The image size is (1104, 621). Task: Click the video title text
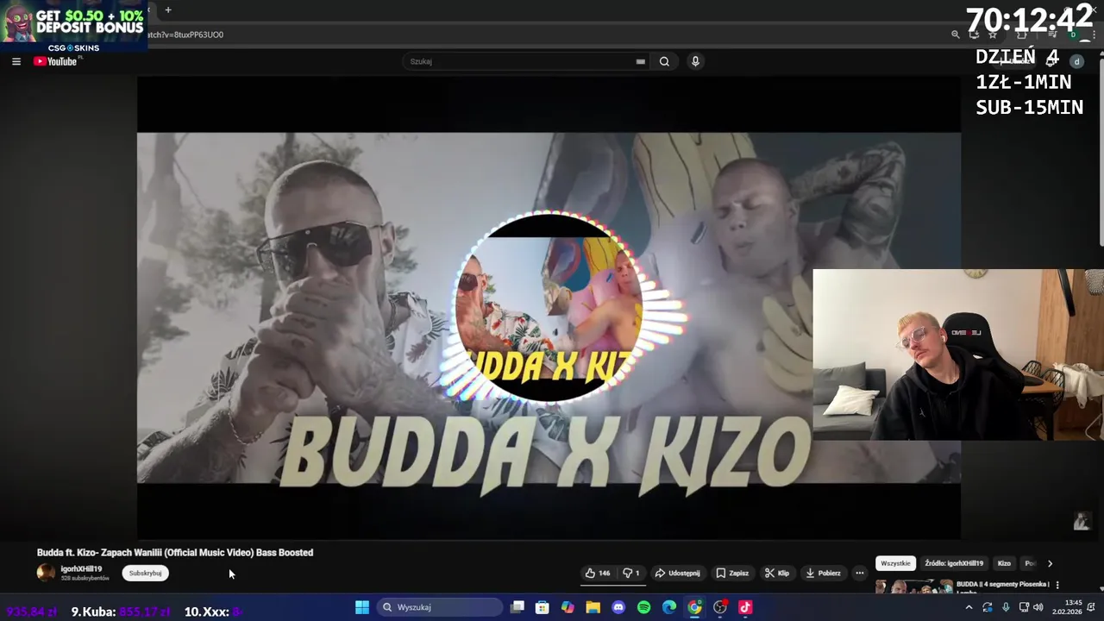point(175,553)
